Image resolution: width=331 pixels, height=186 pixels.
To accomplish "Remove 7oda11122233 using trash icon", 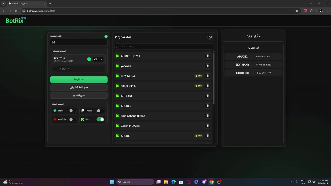I will point(207,126).
